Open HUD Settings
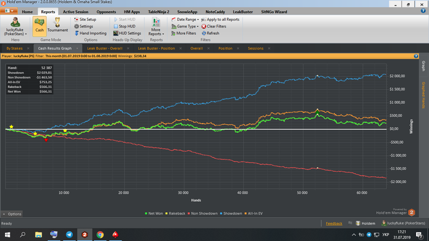Viewport: 429px width, 241px height. coord(127,33)
